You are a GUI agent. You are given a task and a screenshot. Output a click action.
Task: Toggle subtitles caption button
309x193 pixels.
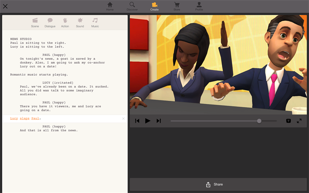(x=289, y=121)
